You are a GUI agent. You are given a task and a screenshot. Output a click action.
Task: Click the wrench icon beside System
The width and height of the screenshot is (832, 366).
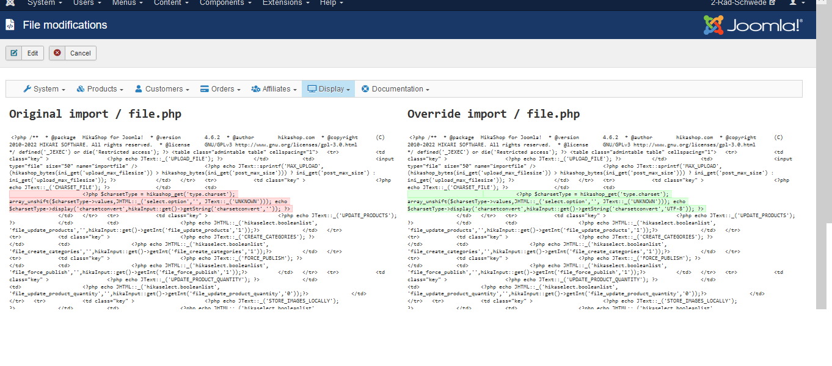click(x=27, y=89)
